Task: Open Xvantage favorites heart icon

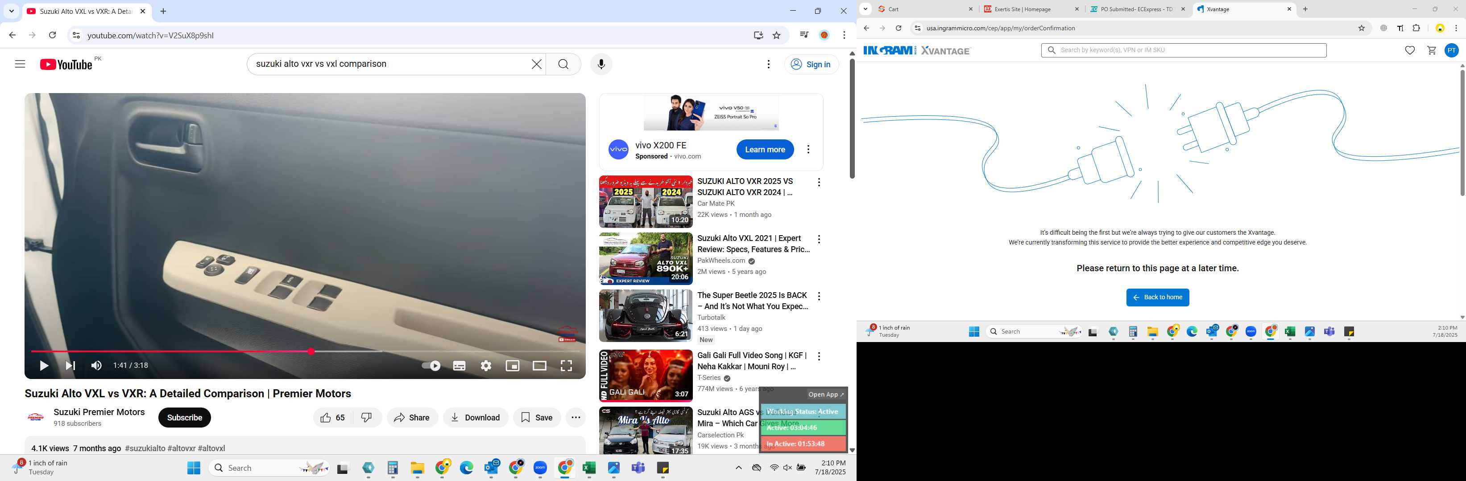Action: click(1410, 50)
